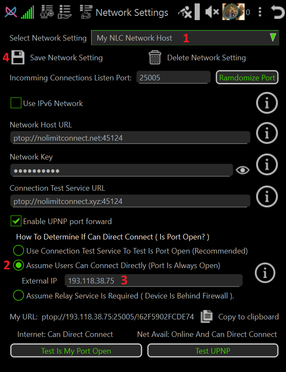Mute audio with the speaker icon
The image size is (286, 372).
point(212,12)
